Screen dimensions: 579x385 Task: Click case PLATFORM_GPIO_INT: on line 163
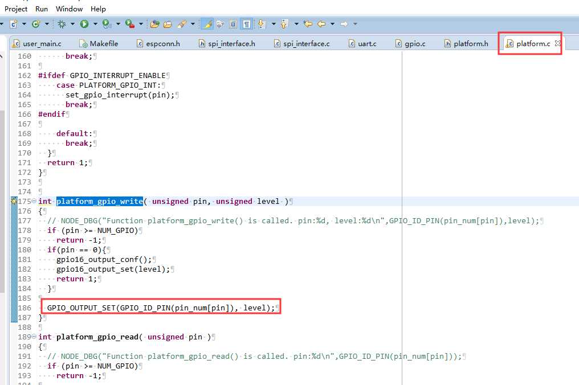tap(108, 85)
